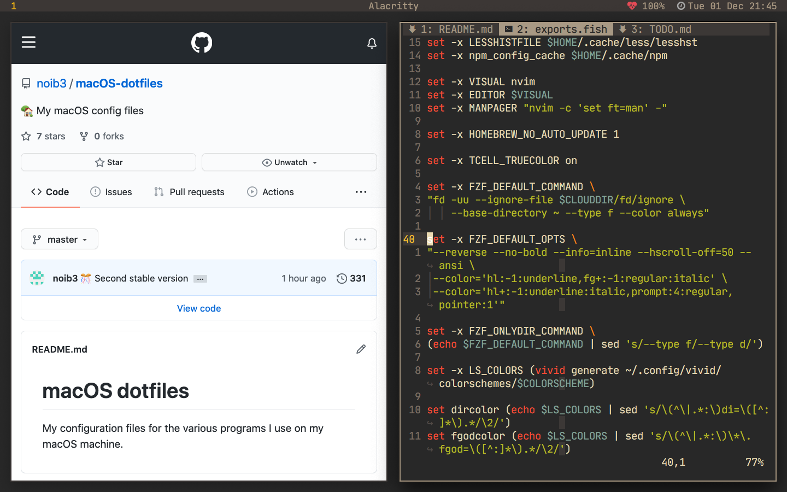Switch to the Actions tab
787x492 pixels.
[271, 192]
